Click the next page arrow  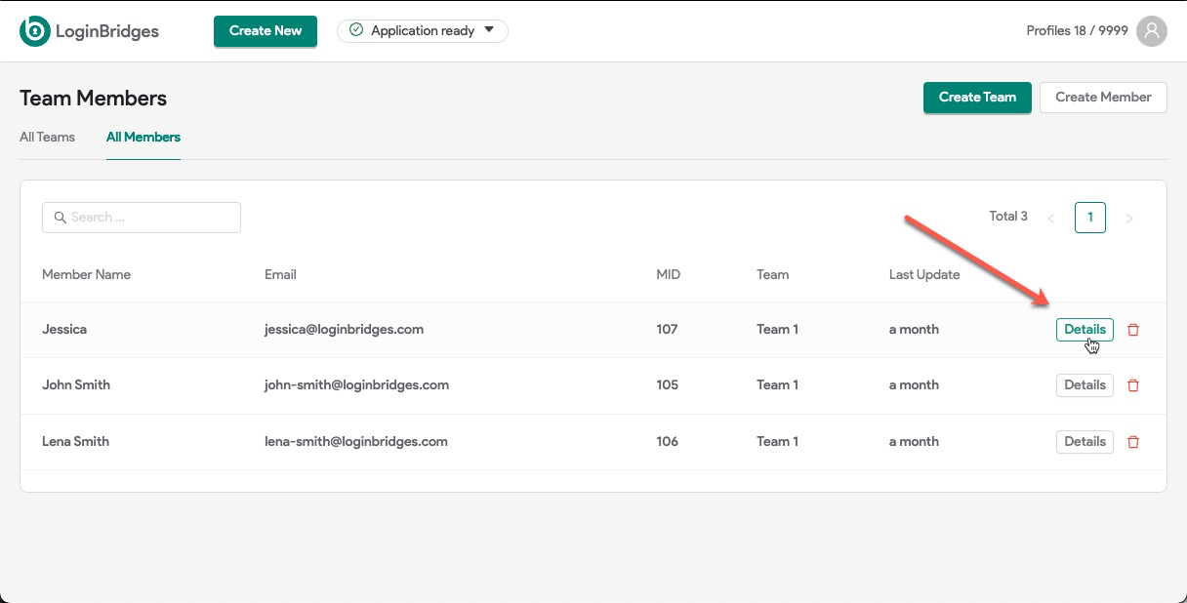(1129, 218)
